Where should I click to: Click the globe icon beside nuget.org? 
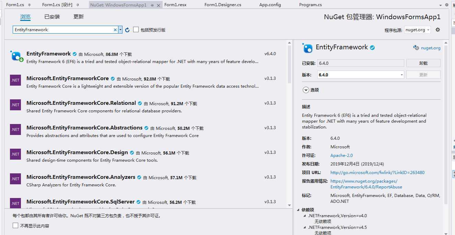pyautogui.click(x=416, y=48)
